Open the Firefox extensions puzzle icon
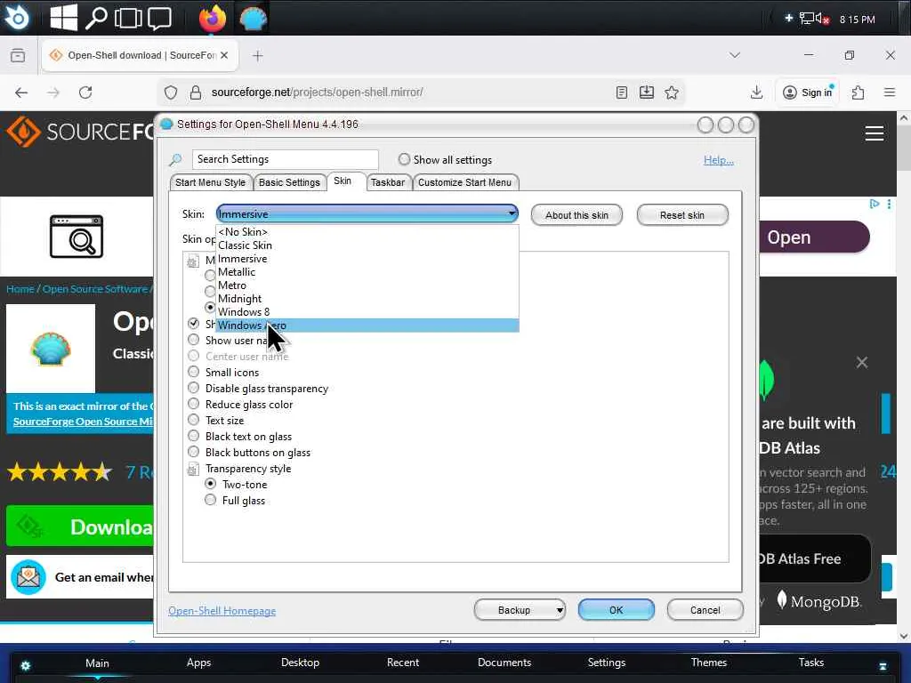Screen dimensions: 911x683 [x=858, y=92]
